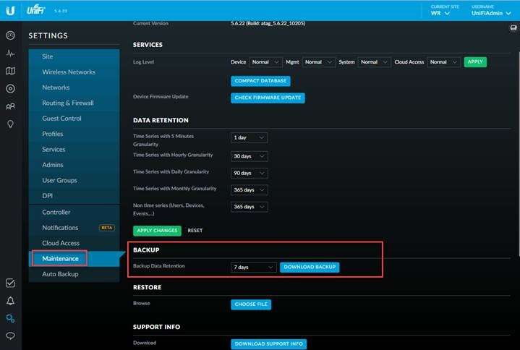This screenshot has height=350, width=520.
Task: Open the Devices icon in sidebar
Action: 10,88
